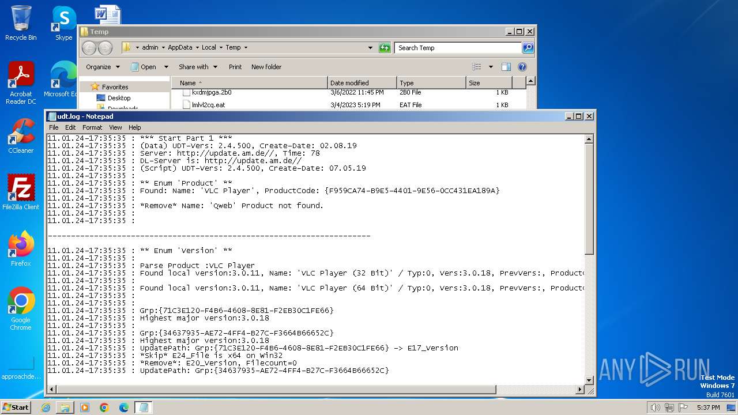This screenshot has width=738, height=415.
Task: Open Notepad Edit menu
Action: point(70,127)
